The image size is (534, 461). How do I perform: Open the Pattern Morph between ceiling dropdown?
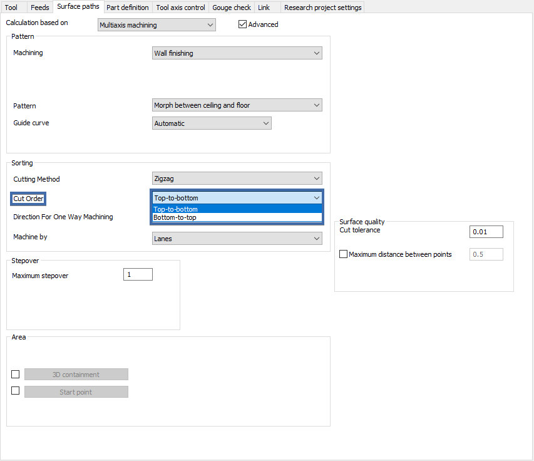point(237,105)
